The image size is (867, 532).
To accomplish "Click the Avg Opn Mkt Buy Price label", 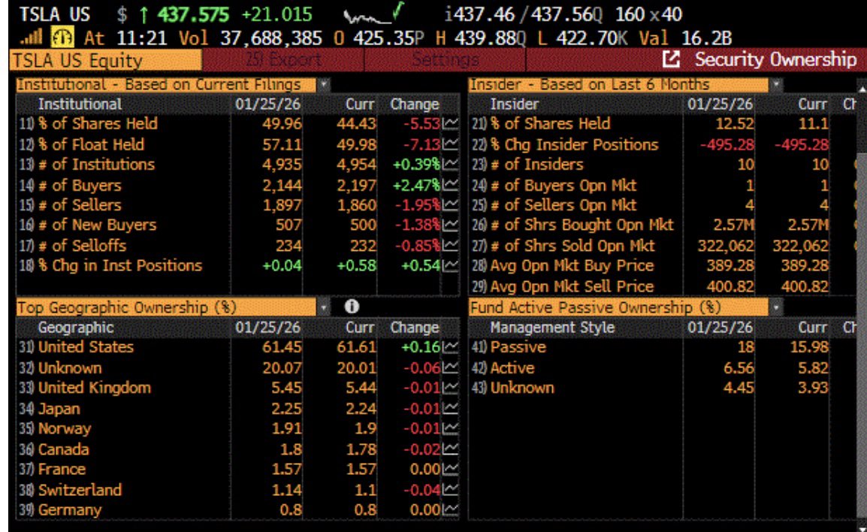I will (x=572, y=266).
